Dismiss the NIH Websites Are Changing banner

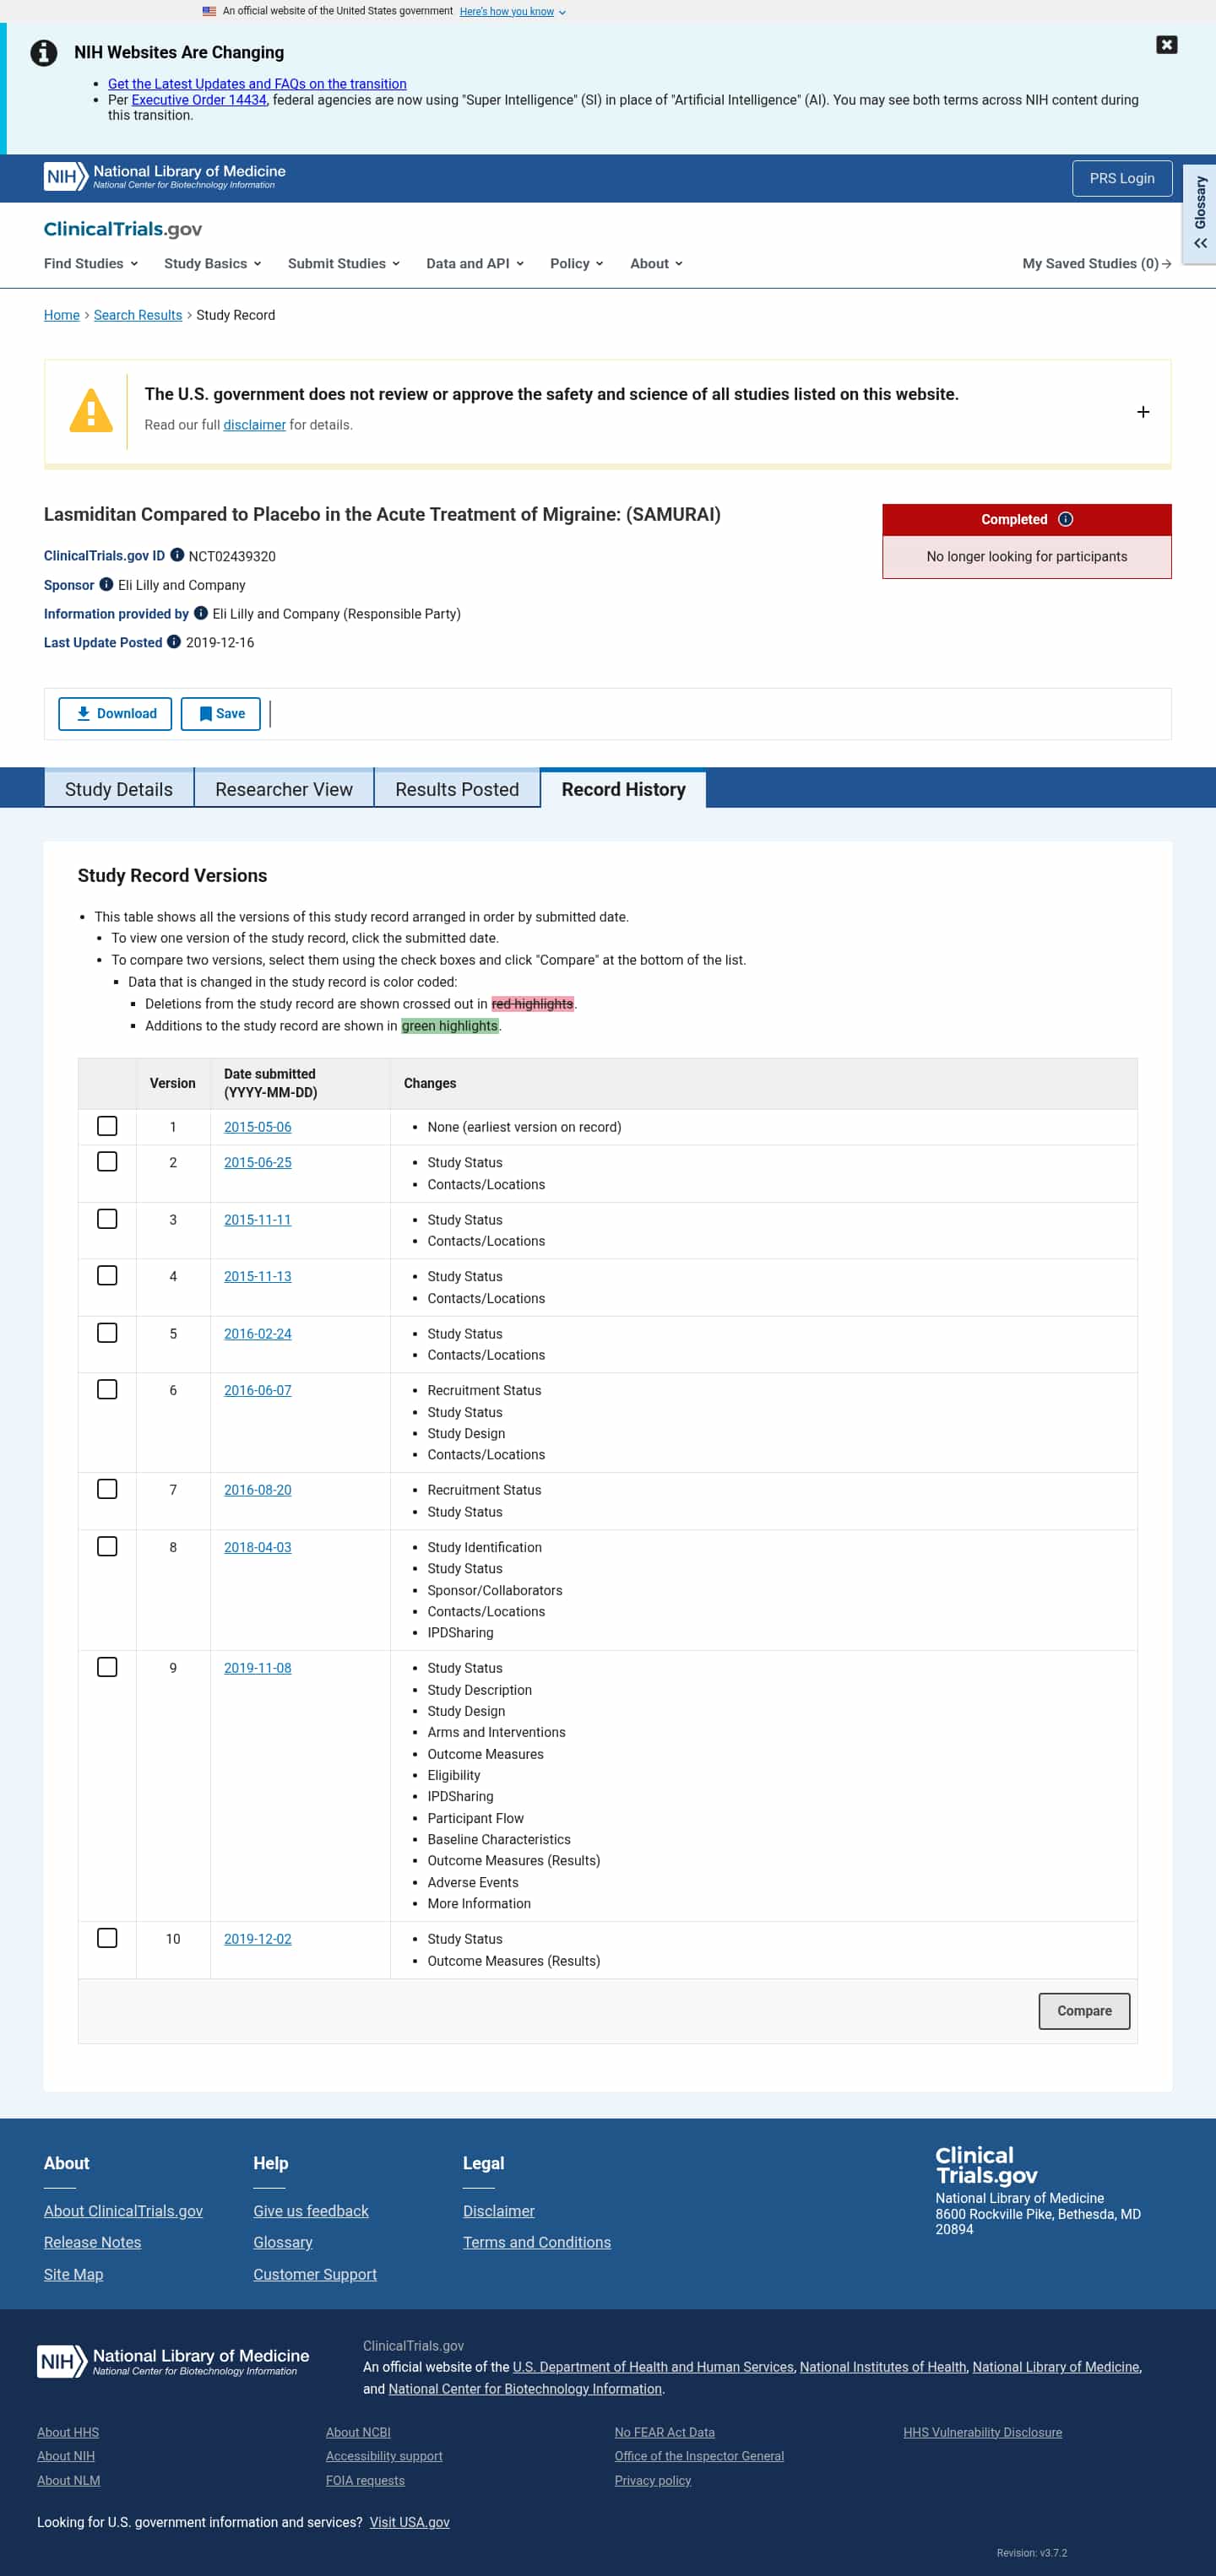tap(1166, 45)
